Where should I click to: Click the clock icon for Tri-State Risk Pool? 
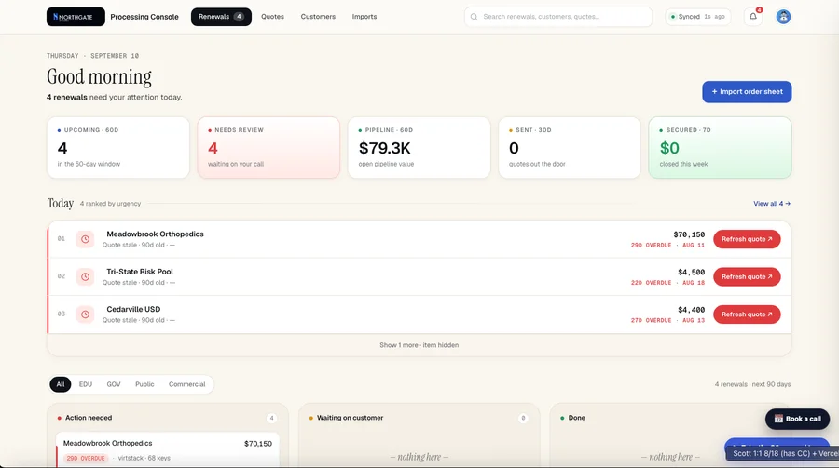pos(85,276)
